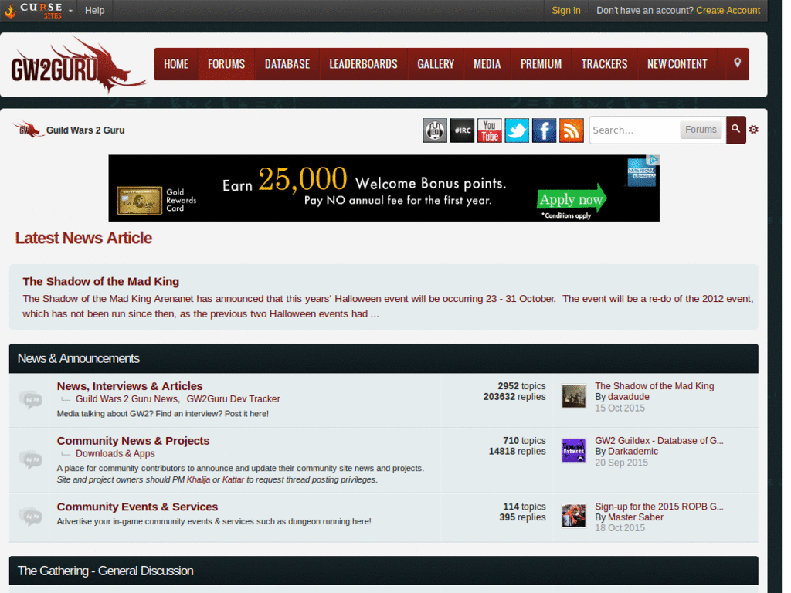The width and height of the screenshot is (791, 593).
Task: Open last post The Shadow of the Mad King
Action: (x=654, y=386)
